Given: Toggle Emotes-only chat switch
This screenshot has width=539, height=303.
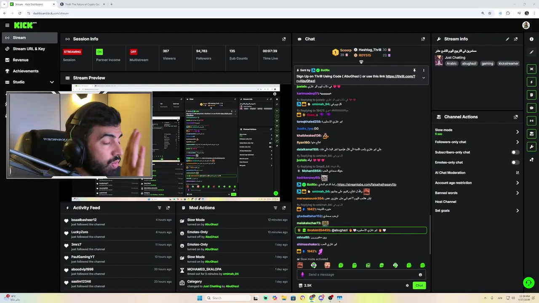Looking at the screenshot, I should click(x=515, y=162).
